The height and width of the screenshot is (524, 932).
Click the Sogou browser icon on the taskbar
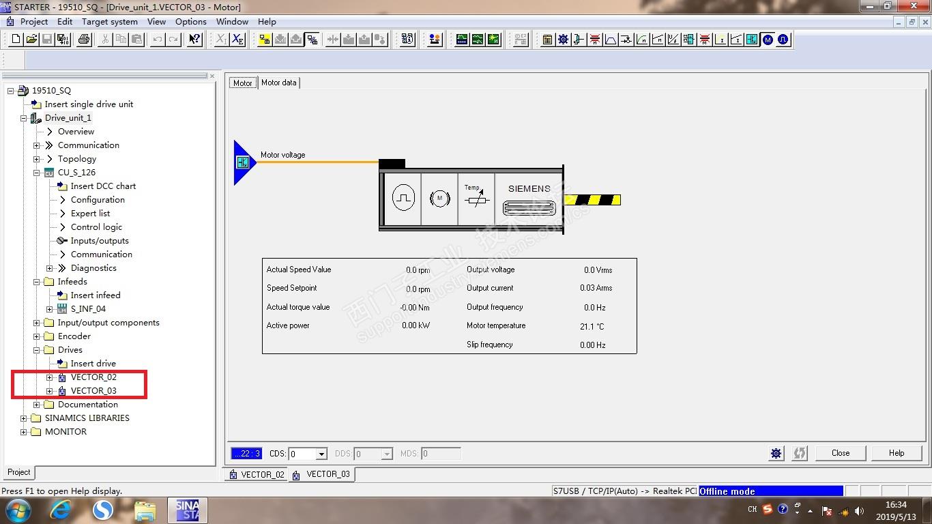103,510
